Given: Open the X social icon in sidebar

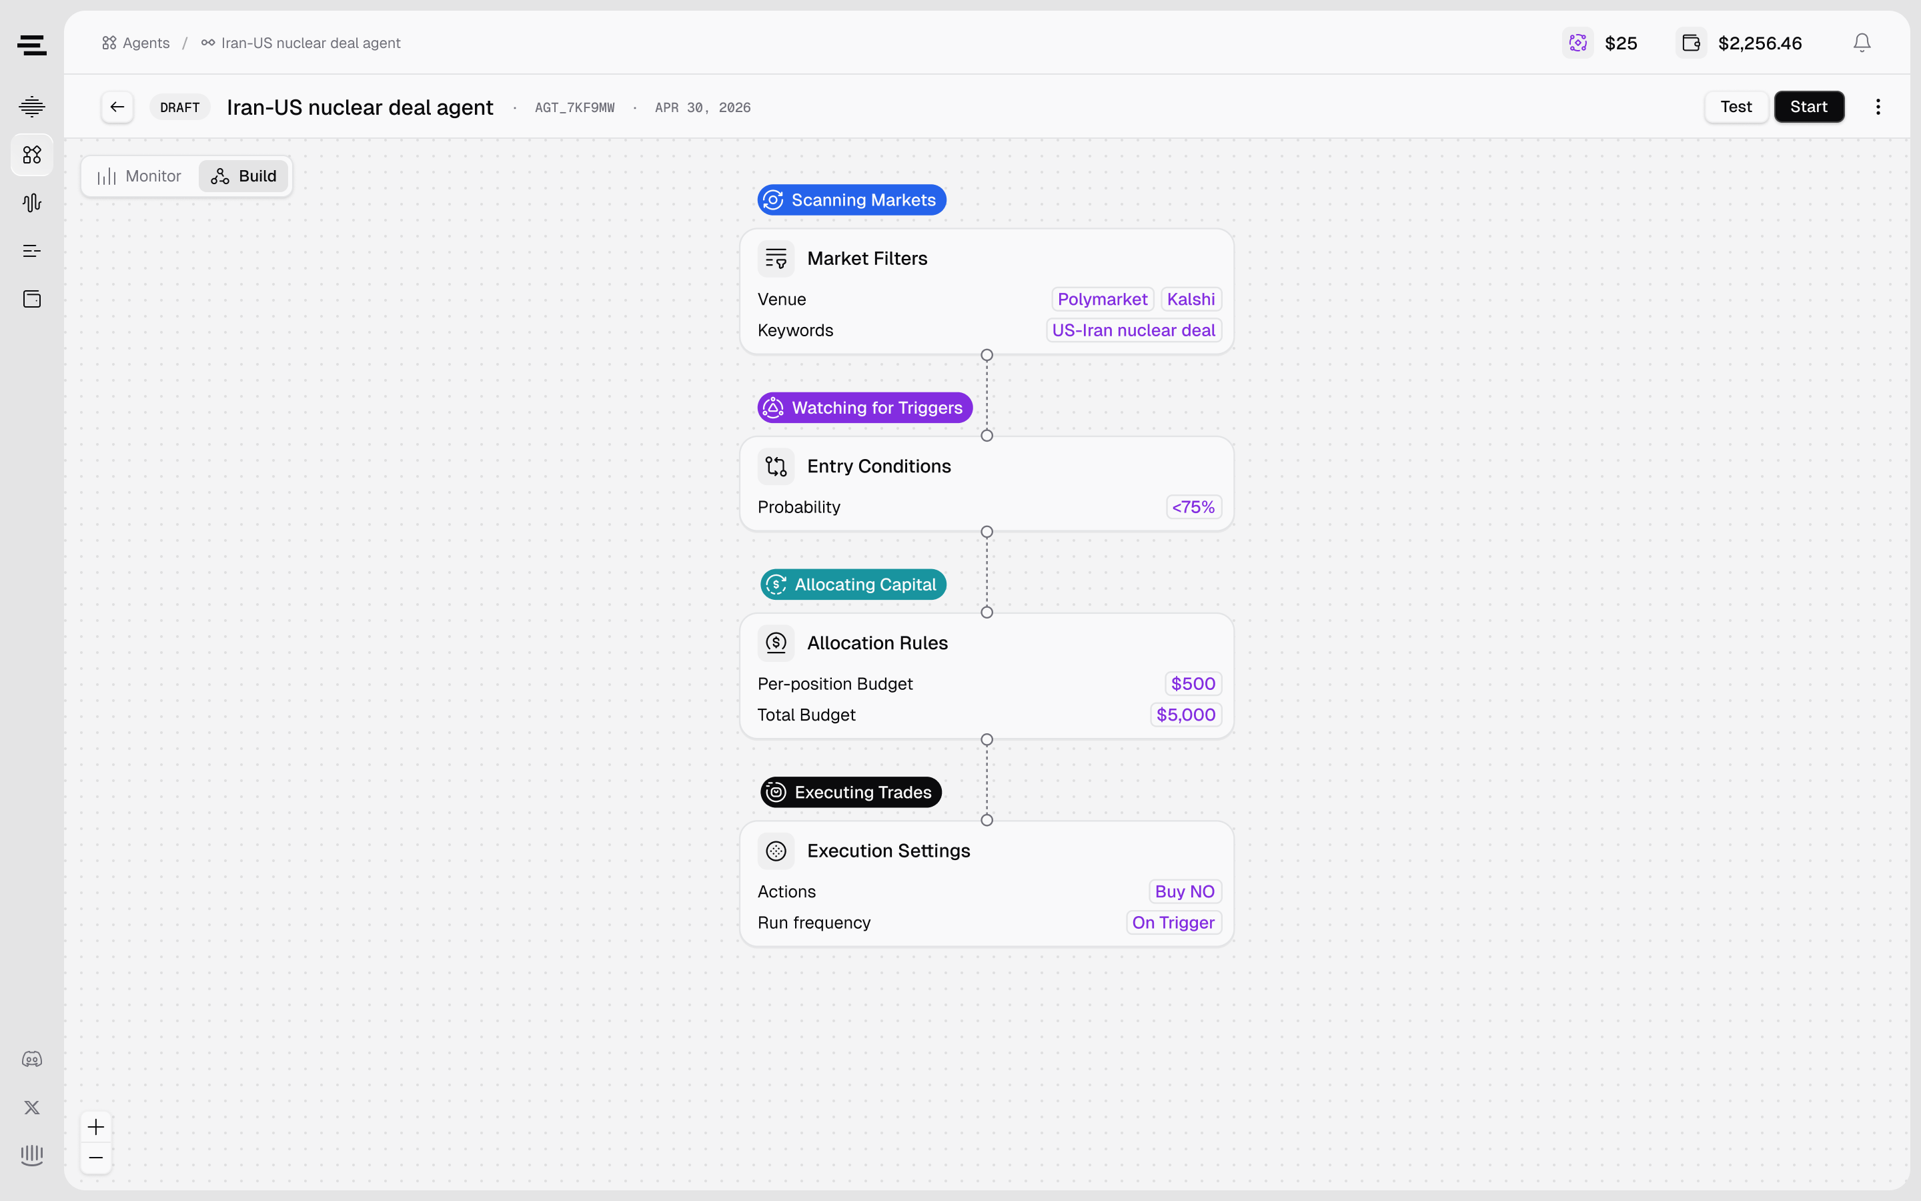Looking at the screenshot, I should [32, 1108].
